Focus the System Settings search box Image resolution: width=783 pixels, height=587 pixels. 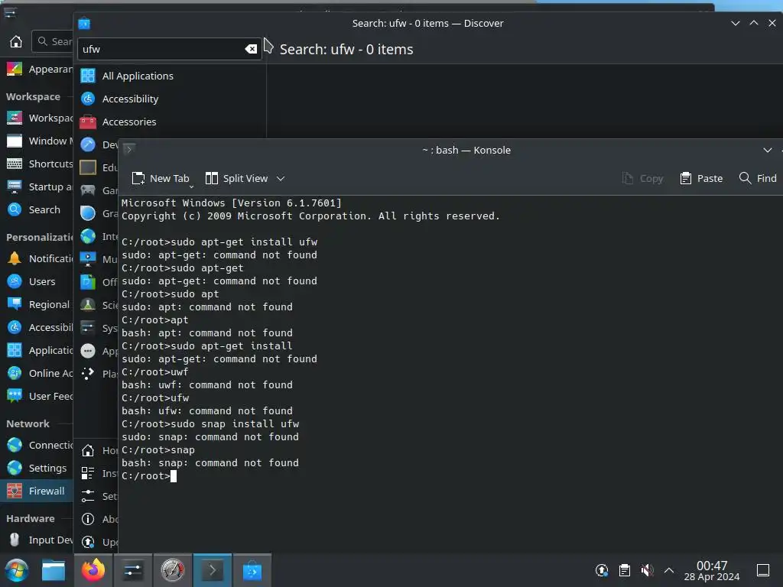[x=53, y=41]
